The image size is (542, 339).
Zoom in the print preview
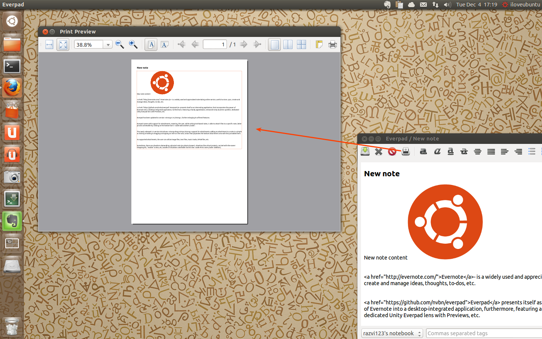pyautogui.click(x=133, y=44)
